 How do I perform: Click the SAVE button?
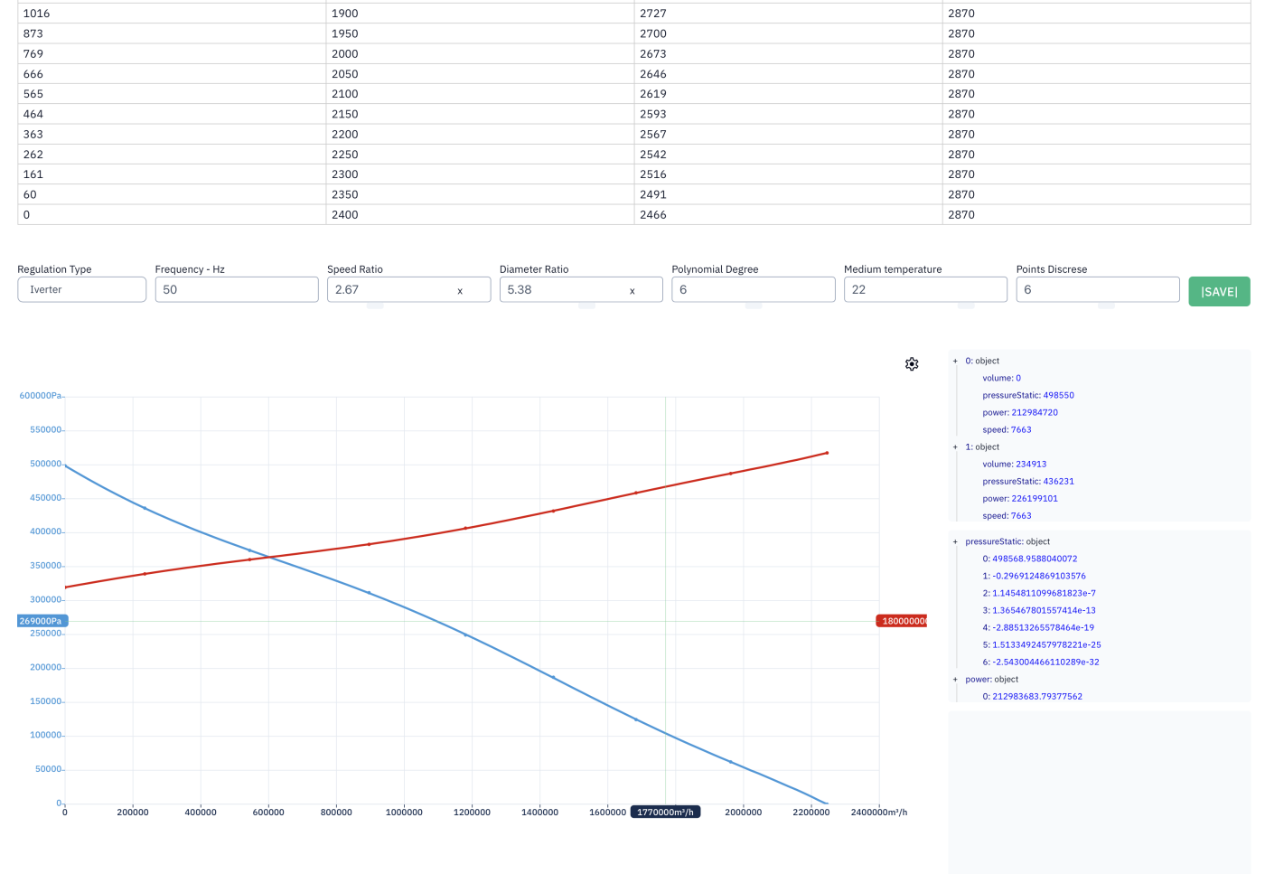click(1219, 291)
